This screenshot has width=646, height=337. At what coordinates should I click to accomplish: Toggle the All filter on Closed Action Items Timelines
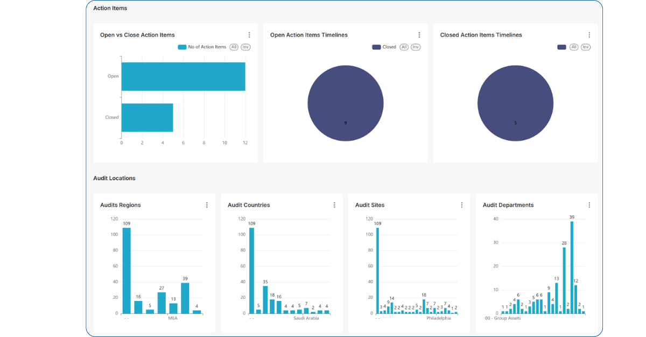pyautogui.click(x=574, y=47)
